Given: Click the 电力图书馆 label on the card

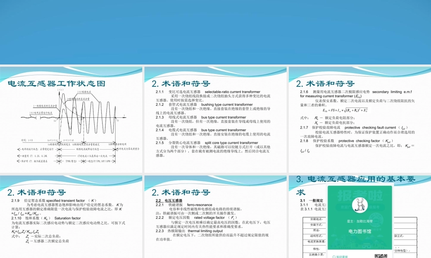Looking at the screenshot, I should [360, 232].
